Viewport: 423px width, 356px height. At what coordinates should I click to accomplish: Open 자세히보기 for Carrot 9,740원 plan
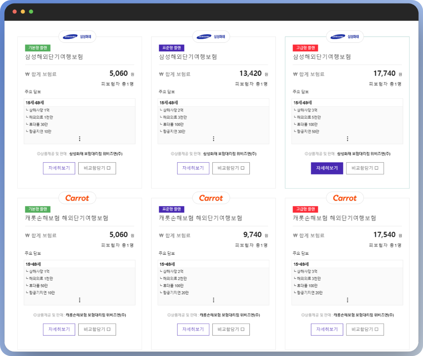point(193,329)
